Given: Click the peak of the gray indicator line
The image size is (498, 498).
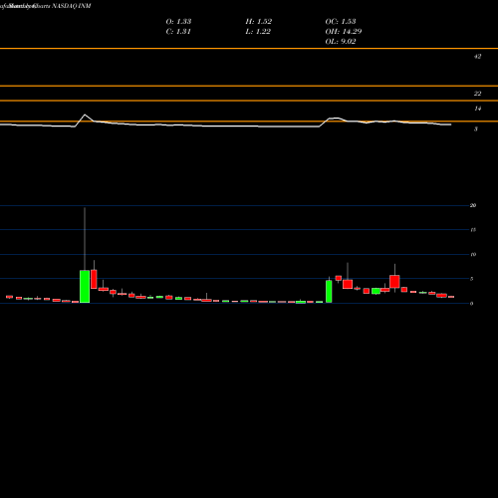Looking at the screenshot, I should [x=85, y=115].
